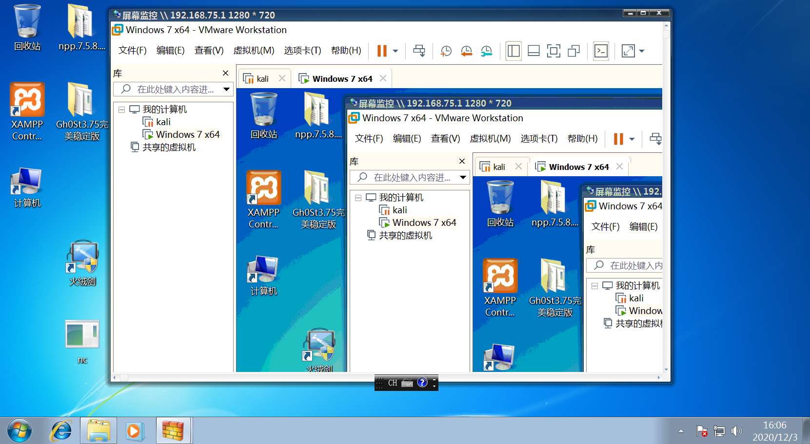Click CH input language indicator
This screenshot has height=444, width=810.
pos(393,383)
